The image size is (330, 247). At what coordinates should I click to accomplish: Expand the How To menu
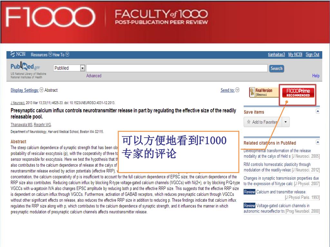(x=61, y=55)
